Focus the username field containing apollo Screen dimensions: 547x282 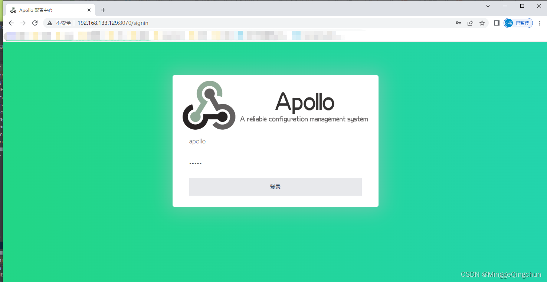coord(275,142)
